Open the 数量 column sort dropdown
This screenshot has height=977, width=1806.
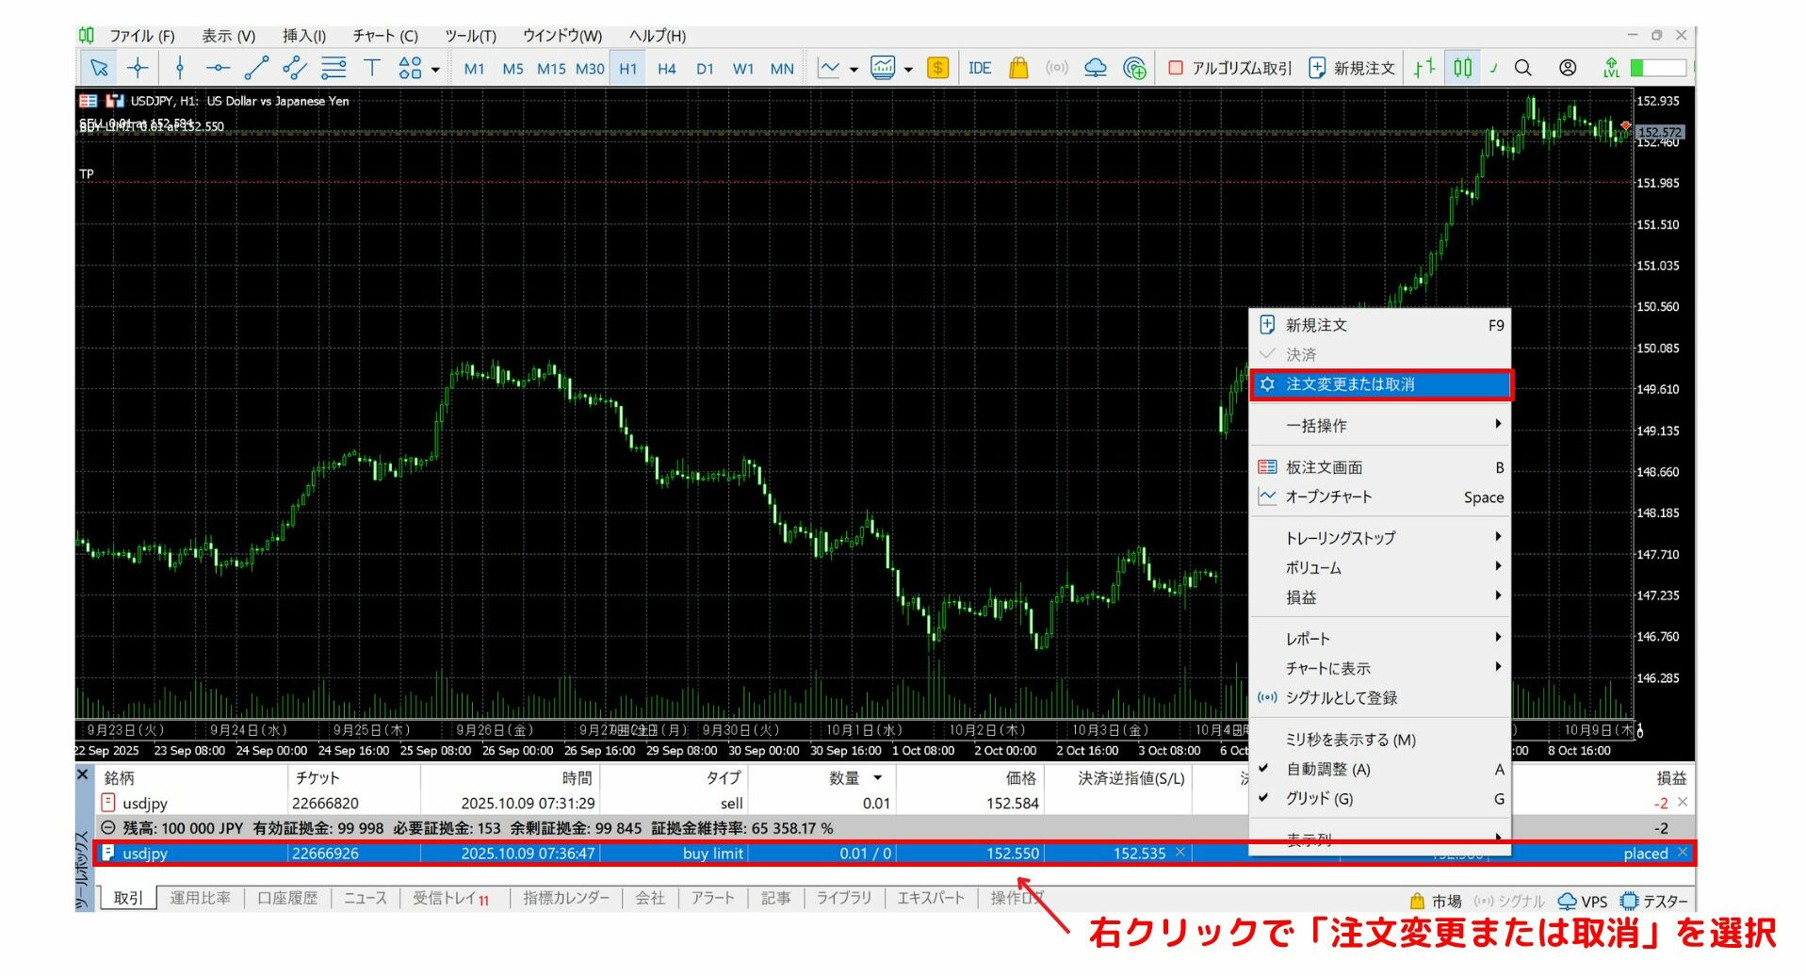877,777
